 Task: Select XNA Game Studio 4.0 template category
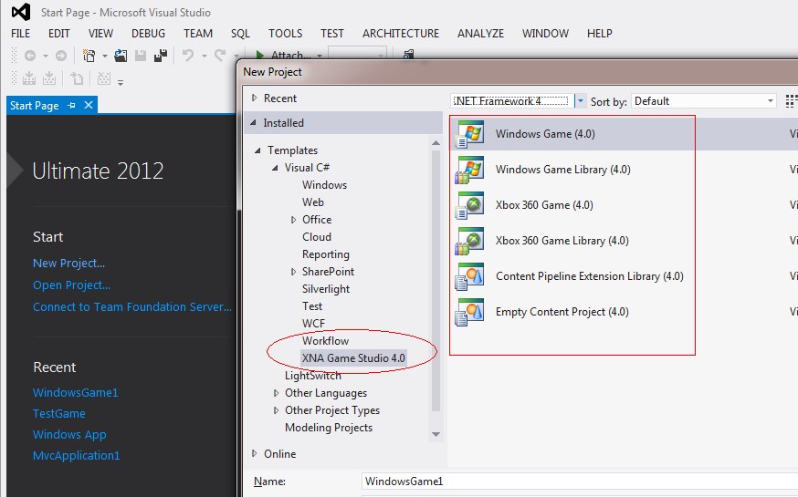[x=353, y=357]
